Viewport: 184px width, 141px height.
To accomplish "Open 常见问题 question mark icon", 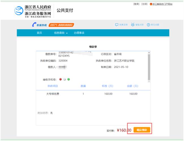I will click(148, 25).
